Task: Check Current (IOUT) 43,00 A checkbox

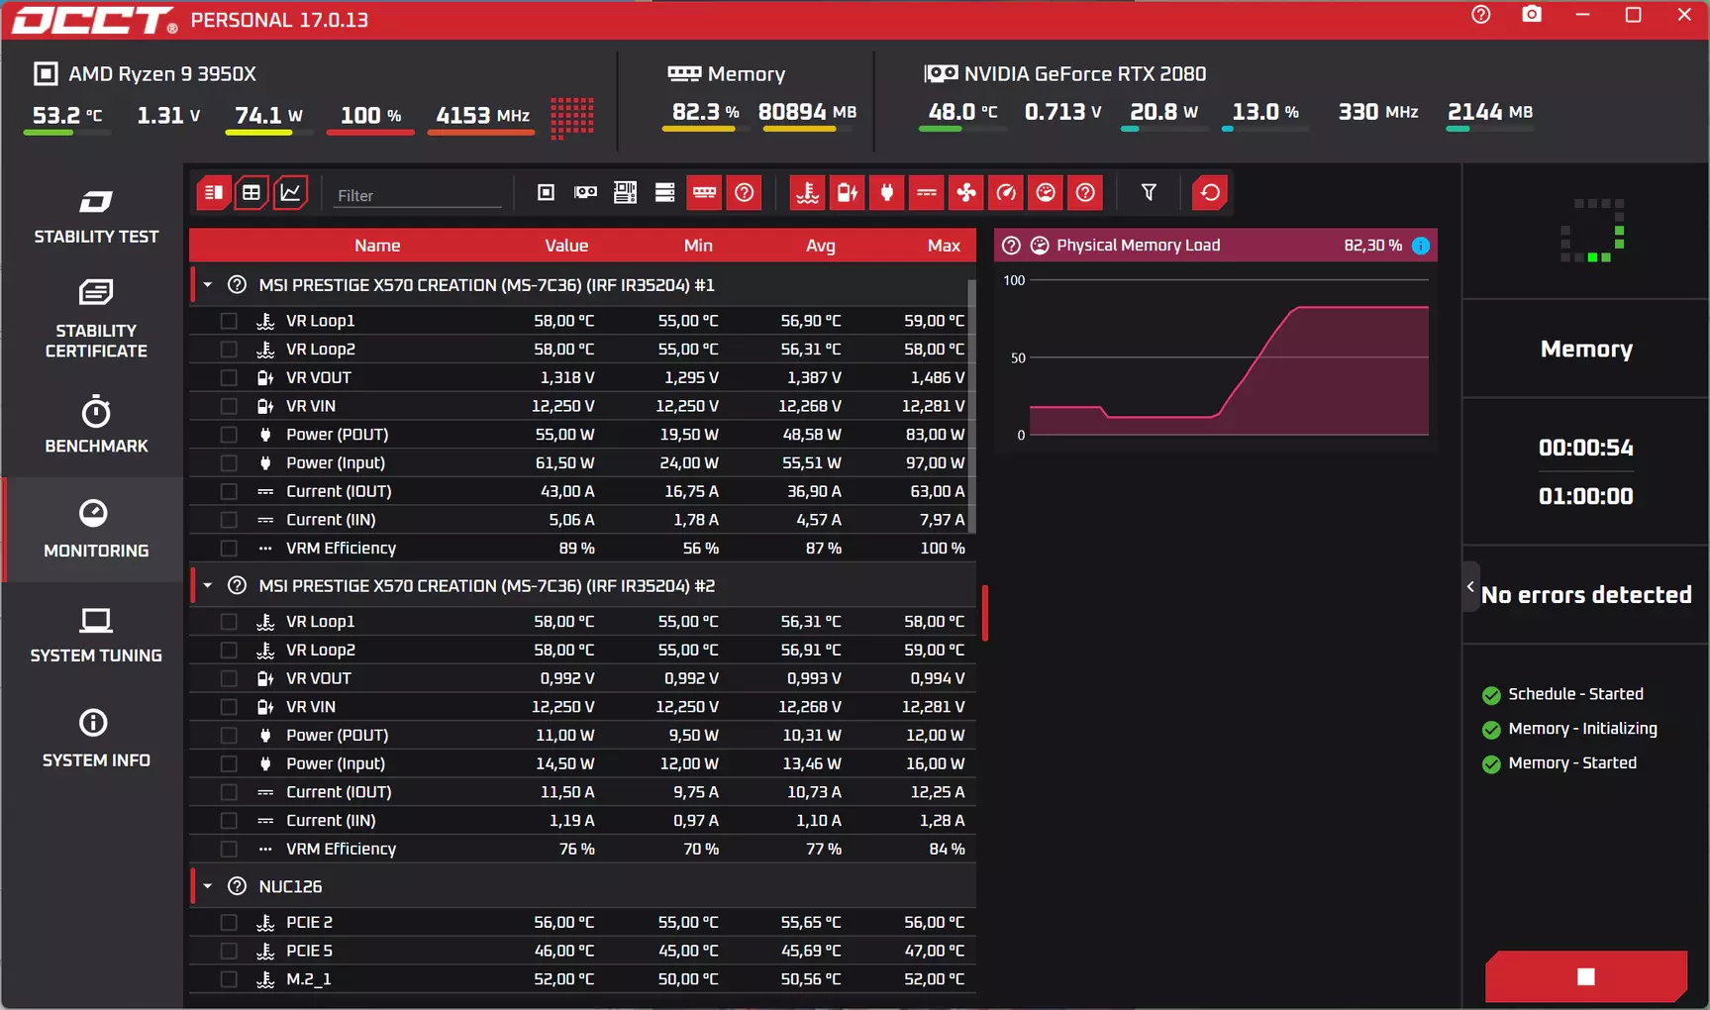Action: (229, 492)
